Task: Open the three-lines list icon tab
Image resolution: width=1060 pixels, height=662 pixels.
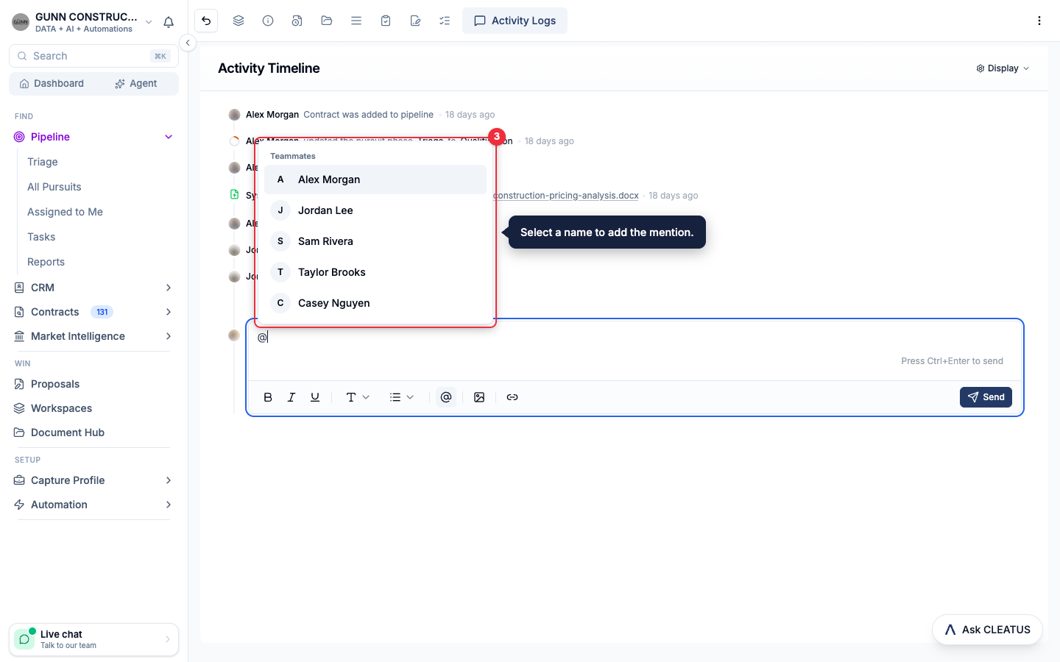Action: 356,21
